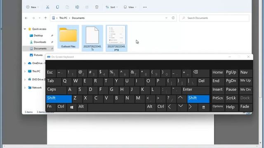Tap the PgDn key

231,82
